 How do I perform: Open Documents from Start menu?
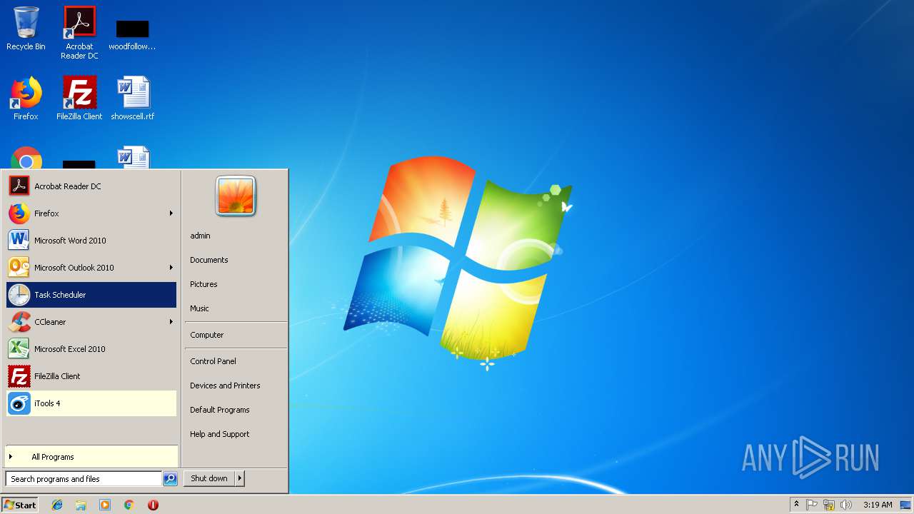(x=209, y=260)
